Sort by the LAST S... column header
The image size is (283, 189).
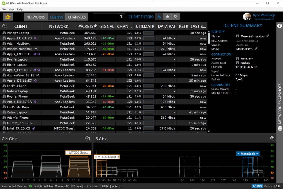click(198, 26)
